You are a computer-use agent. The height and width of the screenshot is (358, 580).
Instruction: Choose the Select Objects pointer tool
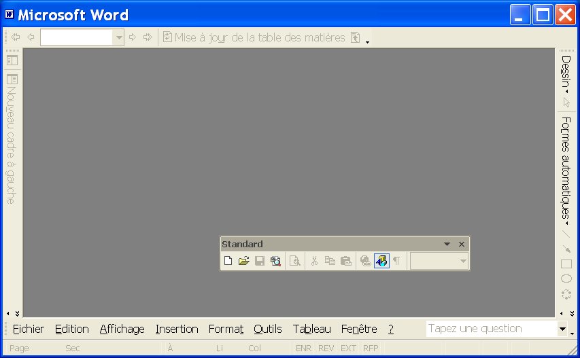[566, 102]
